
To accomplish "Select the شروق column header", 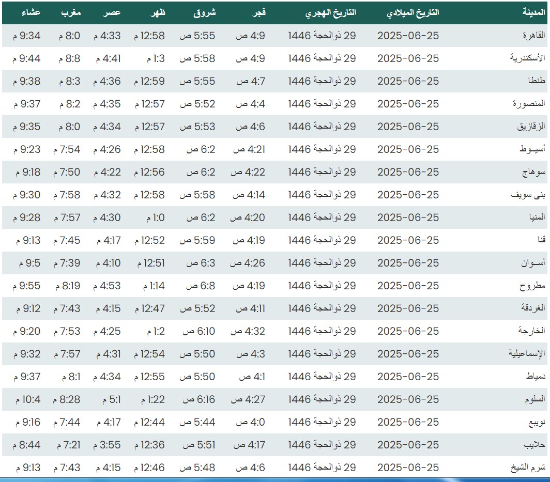I will click(x=204, y=13).
